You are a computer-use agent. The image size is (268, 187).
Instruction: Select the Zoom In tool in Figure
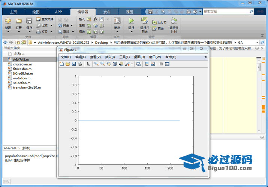pyautogui.click(x=96, y=64)
